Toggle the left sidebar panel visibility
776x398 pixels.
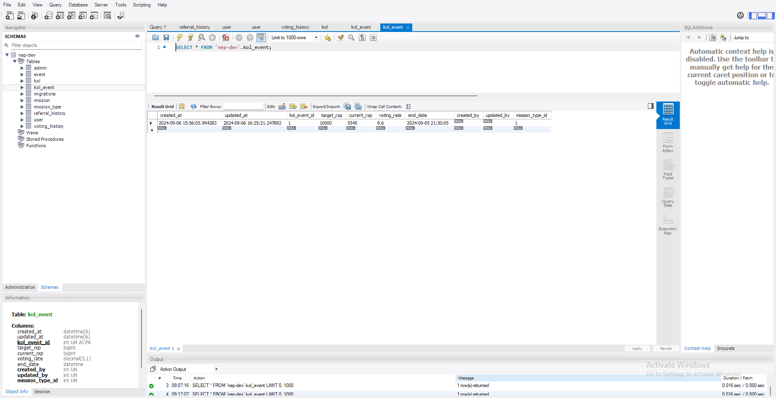tap(753, 15)
